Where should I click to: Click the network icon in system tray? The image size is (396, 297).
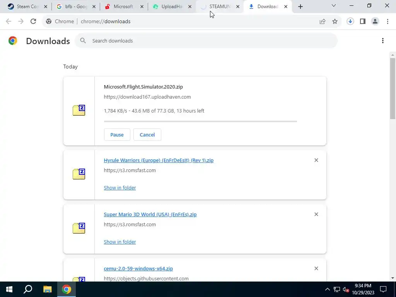337,289
